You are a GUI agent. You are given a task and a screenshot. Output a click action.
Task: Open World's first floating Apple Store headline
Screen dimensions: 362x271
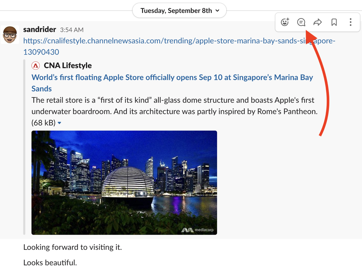(172, 83)
